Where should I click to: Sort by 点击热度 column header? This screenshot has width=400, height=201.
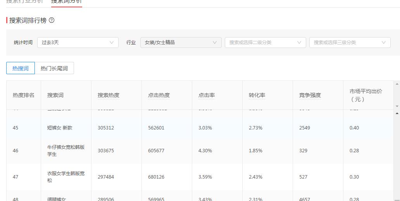[159, 95]
